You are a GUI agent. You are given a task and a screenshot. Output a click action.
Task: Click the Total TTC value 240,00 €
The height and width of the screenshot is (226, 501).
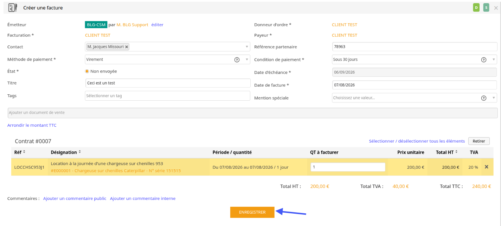tap(482, 186)
